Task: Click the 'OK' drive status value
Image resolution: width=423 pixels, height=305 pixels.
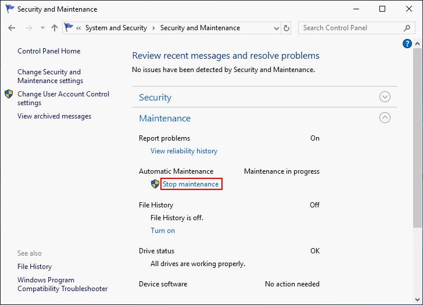Action: point(315,251)
